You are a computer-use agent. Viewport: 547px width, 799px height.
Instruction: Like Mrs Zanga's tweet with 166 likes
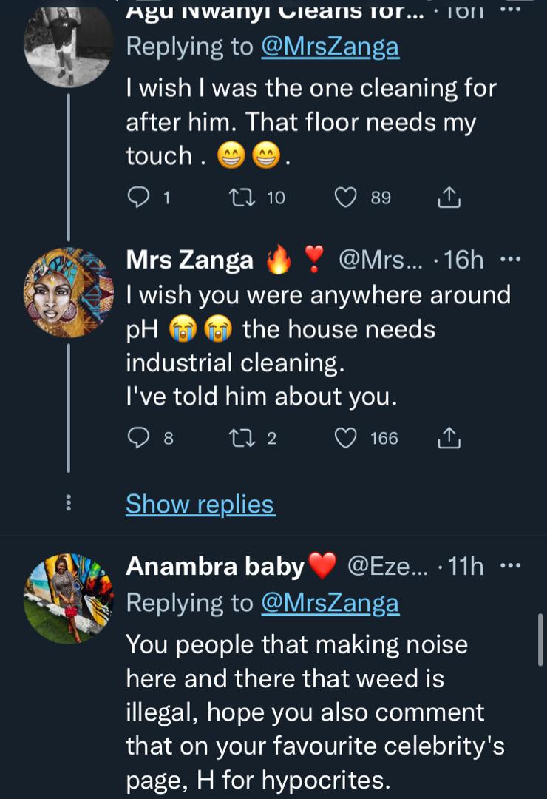click(346, 439)
